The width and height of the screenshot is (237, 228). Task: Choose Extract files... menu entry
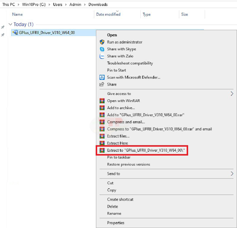[x=118, y=136]
